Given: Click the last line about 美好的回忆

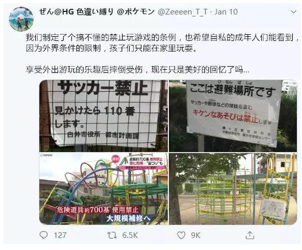Looking at the screenshot, I should (x=137, y=69).
